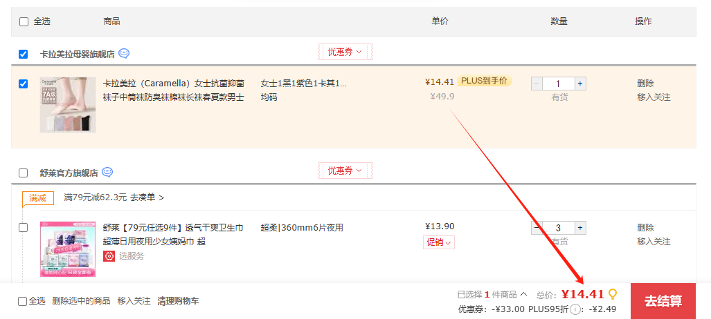
Task: Delete the Caramella socks item
Action: [645, 84]
